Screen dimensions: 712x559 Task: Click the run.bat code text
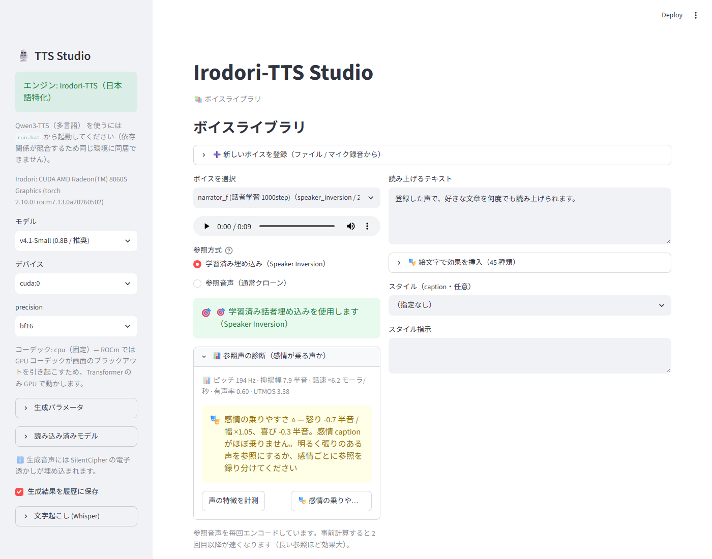[28, 137]
